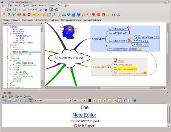
Task: Add the red X cross flag
Action: [x=24, y=15]
